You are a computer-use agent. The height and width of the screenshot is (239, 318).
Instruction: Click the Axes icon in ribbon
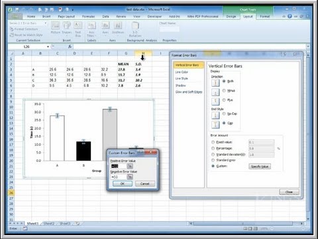105,26
